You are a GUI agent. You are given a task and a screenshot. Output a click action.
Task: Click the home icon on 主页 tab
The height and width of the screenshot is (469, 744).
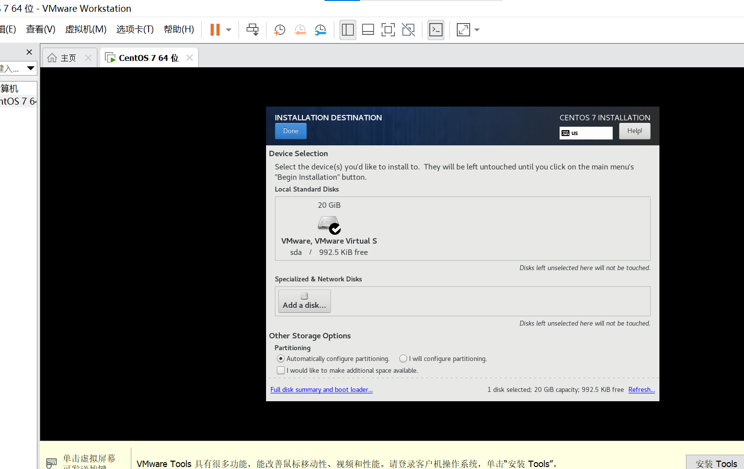(52, 58)
